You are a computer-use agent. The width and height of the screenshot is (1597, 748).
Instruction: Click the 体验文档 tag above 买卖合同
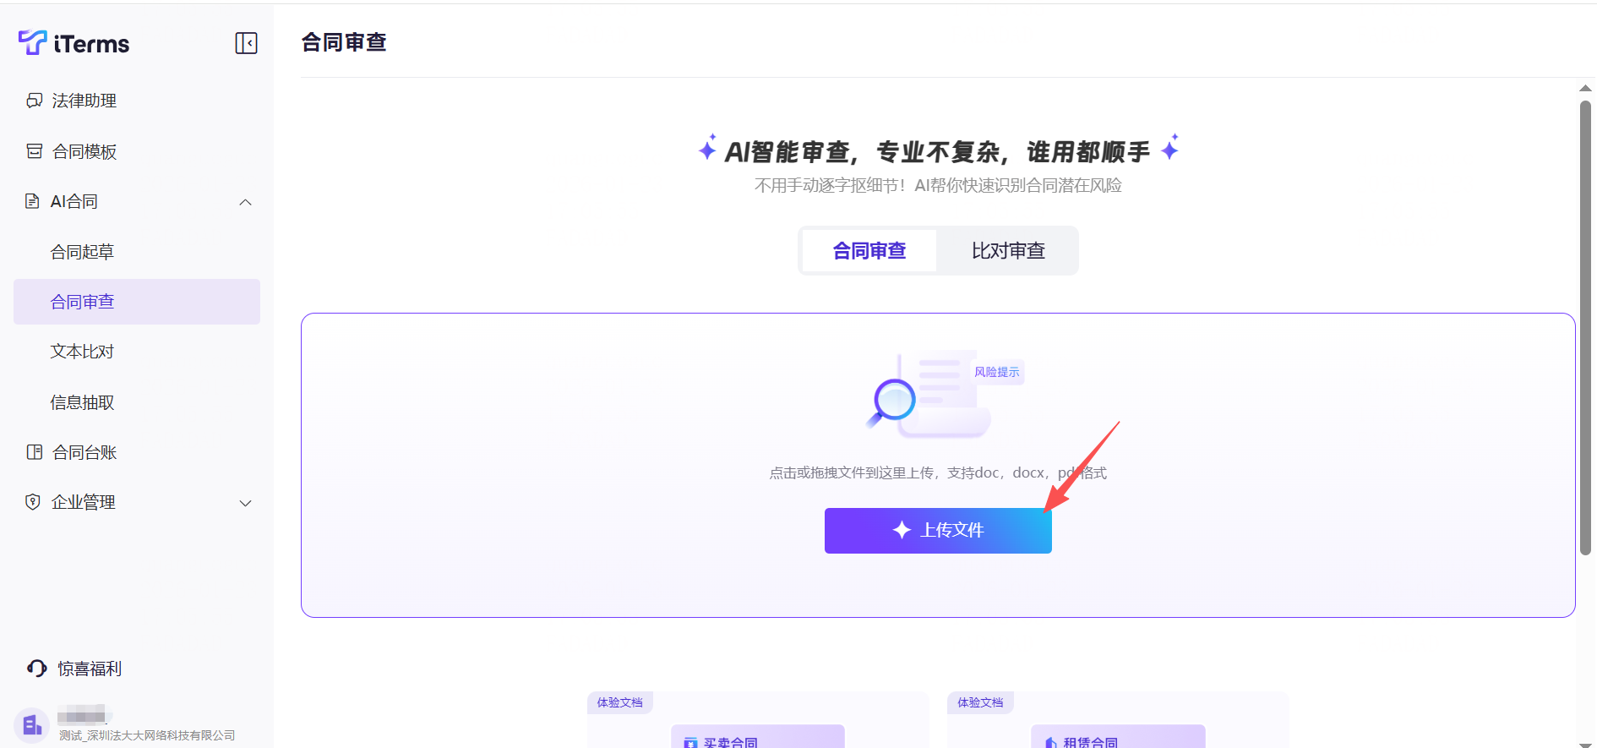[x=619, y=702]
